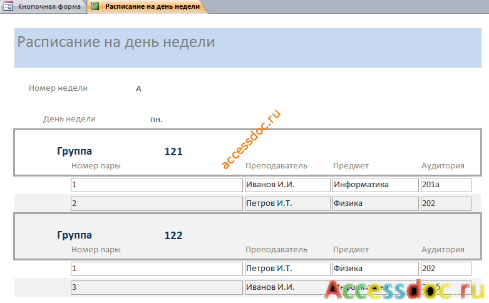
Task: Click the Информатика field in group 121
Action: (376, 185)
